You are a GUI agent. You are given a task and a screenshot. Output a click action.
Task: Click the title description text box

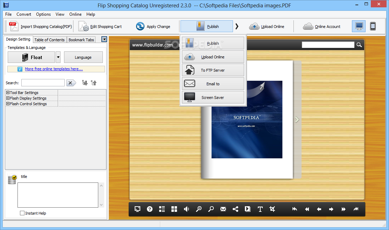tap(58, 195)
